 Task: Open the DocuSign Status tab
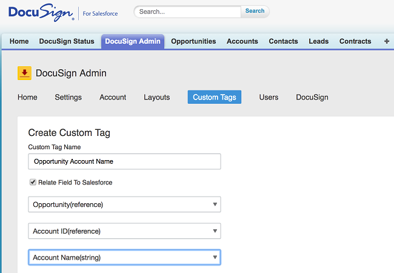(67, 41)
